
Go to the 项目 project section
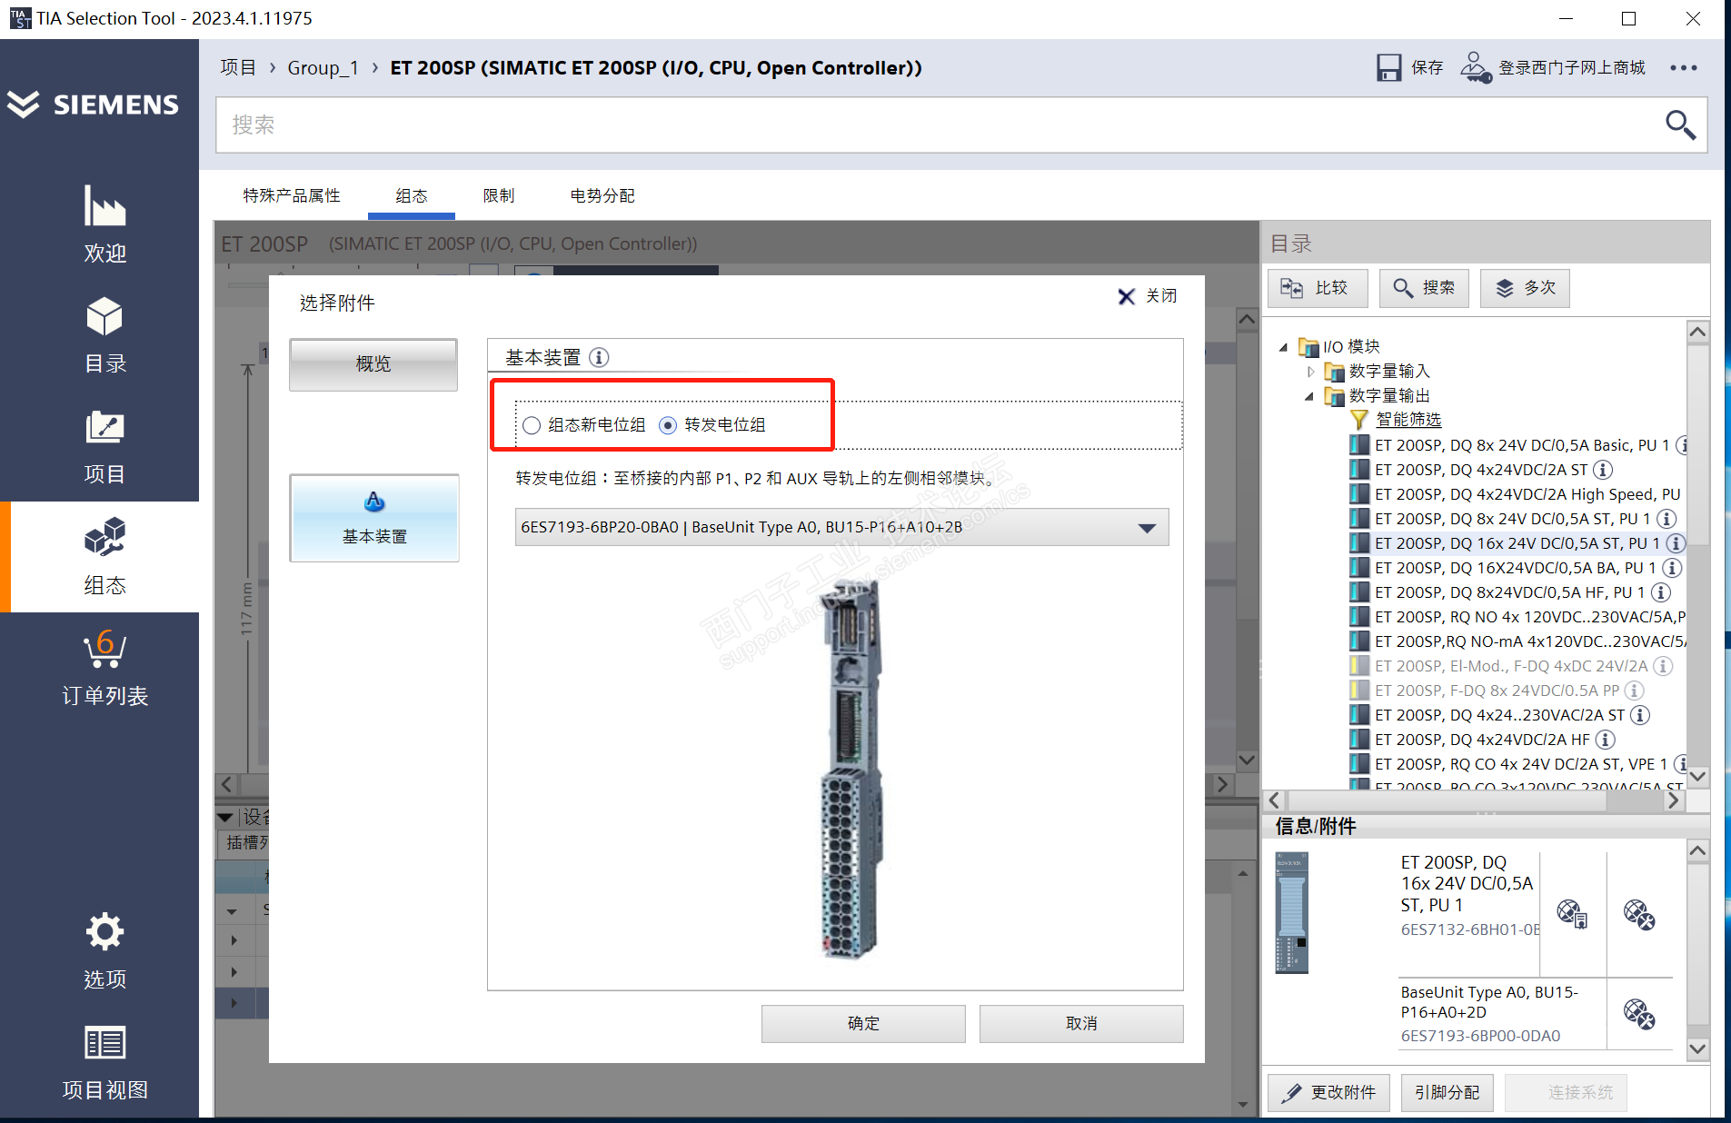pyautogui.click(x=104, y=446)
